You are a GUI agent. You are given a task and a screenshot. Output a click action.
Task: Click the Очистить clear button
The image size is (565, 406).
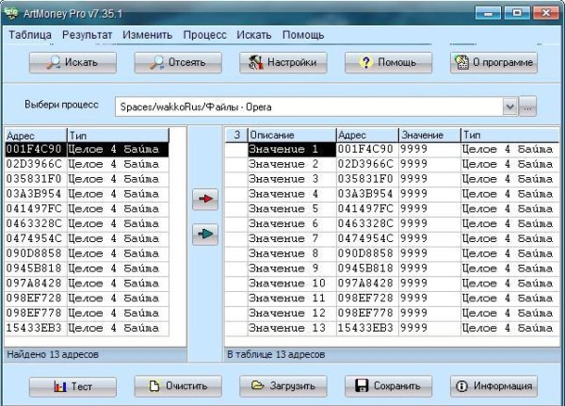pos(178,386)
